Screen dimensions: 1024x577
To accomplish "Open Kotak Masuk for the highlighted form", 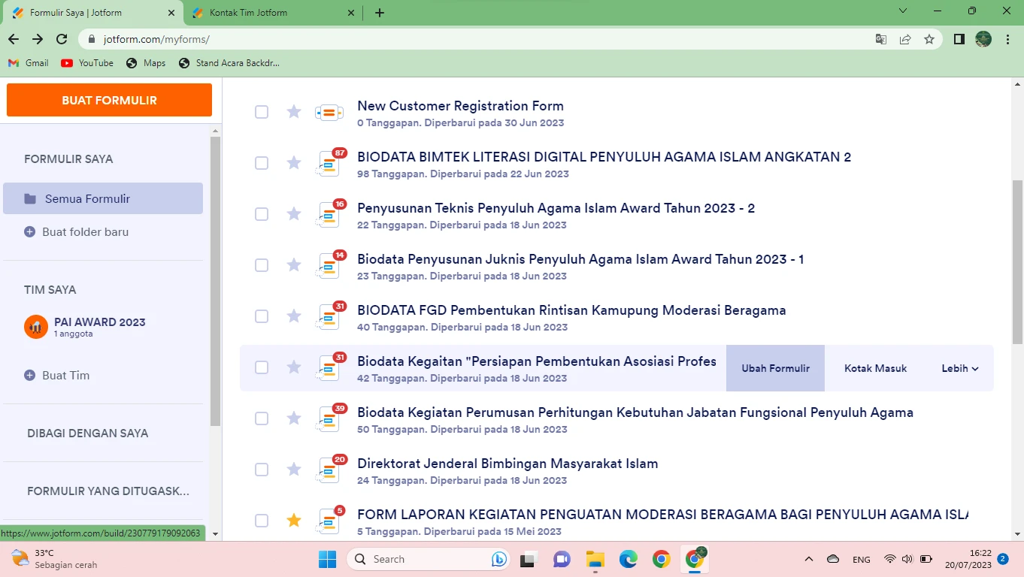I will click(x=874, y=368).
